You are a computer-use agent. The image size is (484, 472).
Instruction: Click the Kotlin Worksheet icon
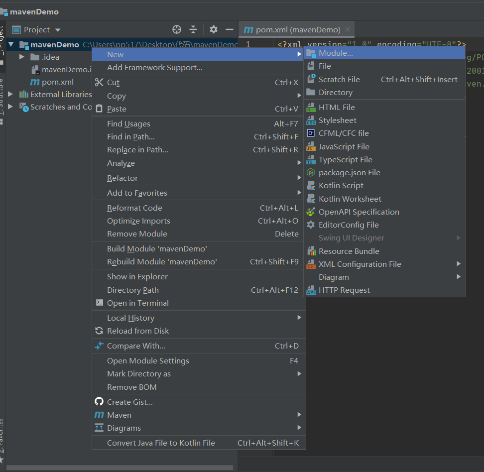click(311, 199)
